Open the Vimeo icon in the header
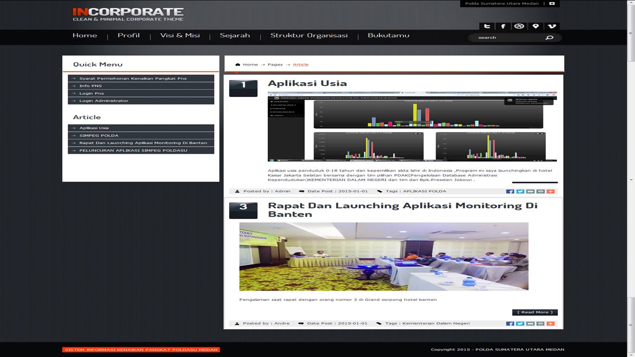 click(x=552, y=26)
